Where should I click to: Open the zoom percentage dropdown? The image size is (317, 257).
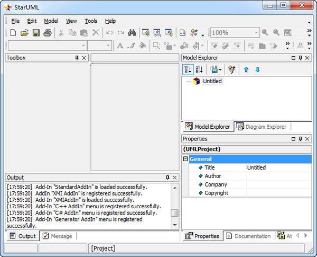coord(256,33)
